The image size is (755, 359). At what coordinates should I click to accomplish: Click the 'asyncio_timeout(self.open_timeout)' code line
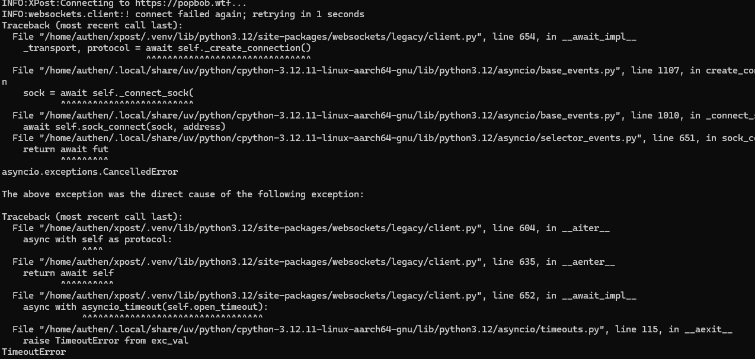pos(145,307)
